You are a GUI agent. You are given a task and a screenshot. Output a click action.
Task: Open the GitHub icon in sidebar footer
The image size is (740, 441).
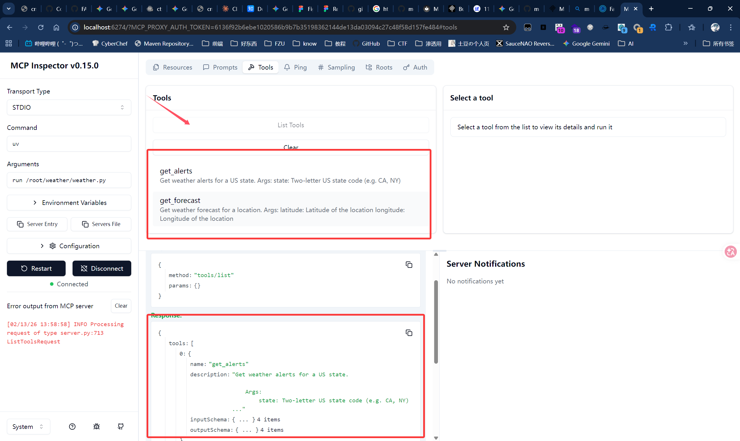(121, 427)
